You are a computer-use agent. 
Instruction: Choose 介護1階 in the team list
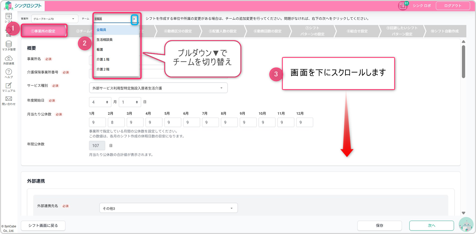pyautogui.click(x=103, y=59)
